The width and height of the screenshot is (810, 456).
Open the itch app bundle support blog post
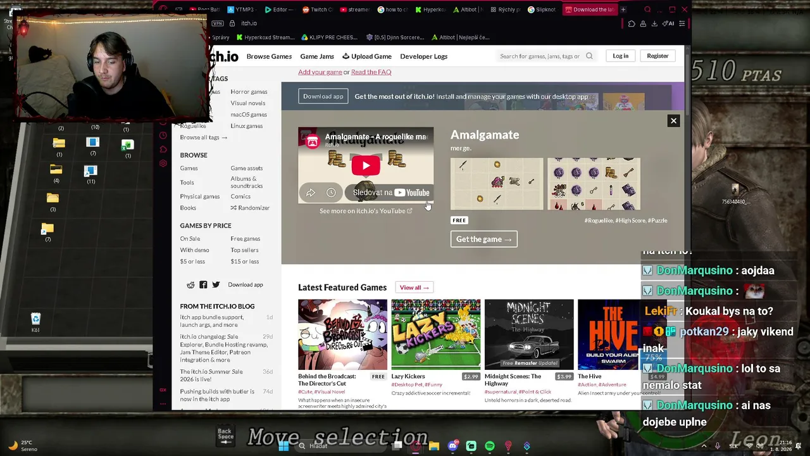[x=211, y=321]
